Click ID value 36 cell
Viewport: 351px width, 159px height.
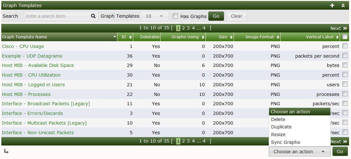(130, 56)
